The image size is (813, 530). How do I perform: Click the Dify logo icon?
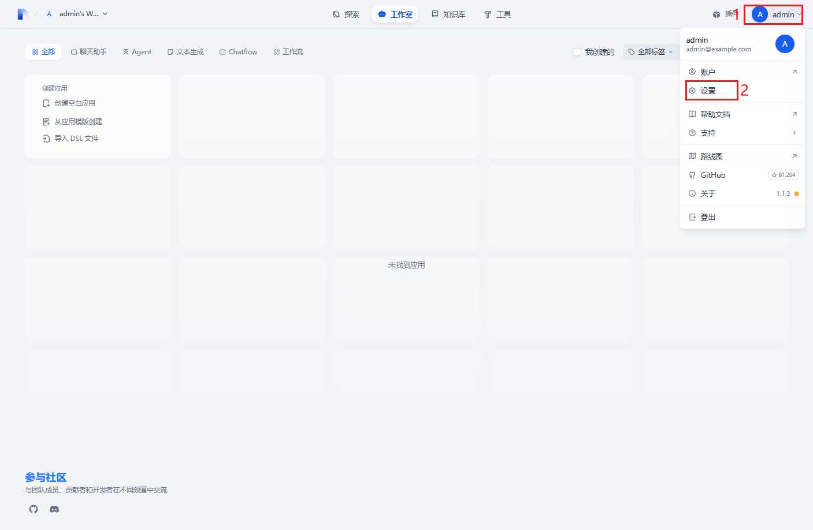coord(23,14)
